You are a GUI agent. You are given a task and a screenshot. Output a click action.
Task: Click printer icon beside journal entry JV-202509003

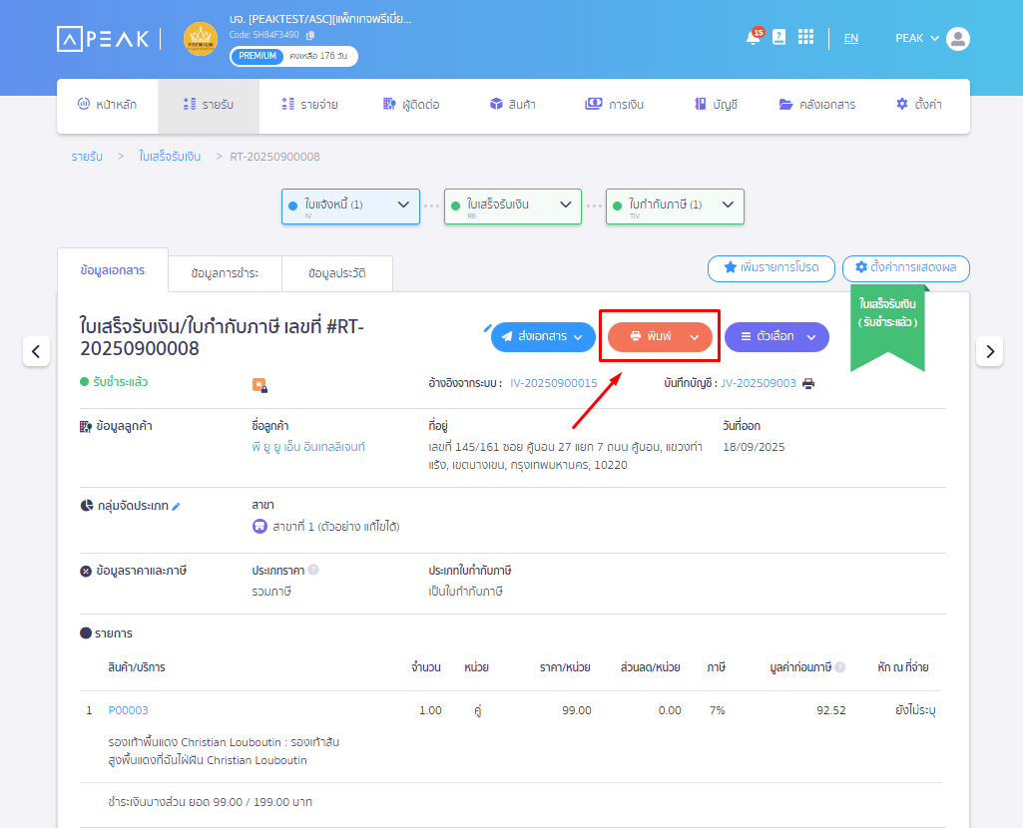point(808,383)
